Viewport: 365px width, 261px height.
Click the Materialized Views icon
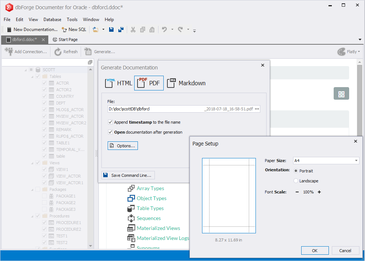point(131,228)
